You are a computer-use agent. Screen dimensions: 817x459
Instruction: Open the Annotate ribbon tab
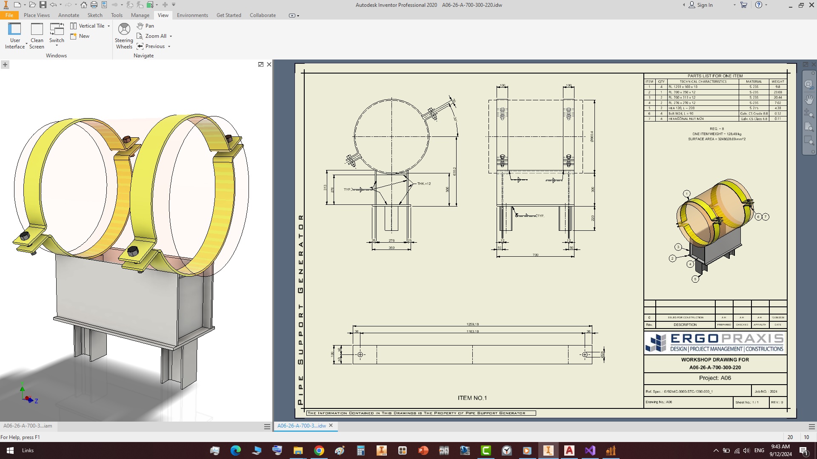[x=69, y=15]
